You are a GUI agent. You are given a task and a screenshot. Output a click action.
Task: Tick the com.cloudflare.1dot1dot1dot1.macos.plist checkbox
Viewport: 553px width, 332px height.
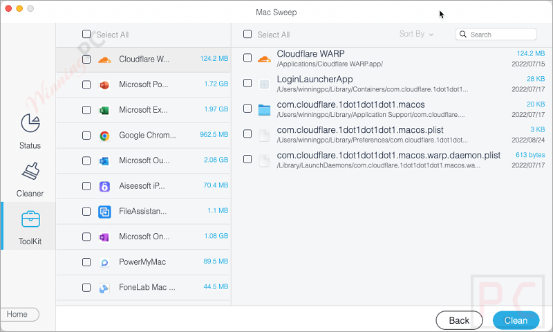coord(247,133)
